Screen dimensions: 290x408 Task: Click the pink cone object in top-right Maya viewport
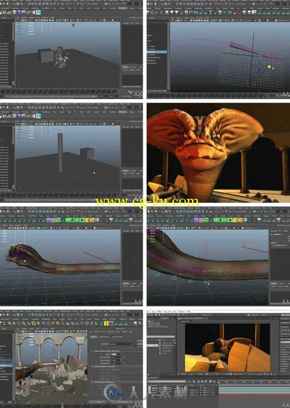[x=251, y=50]
